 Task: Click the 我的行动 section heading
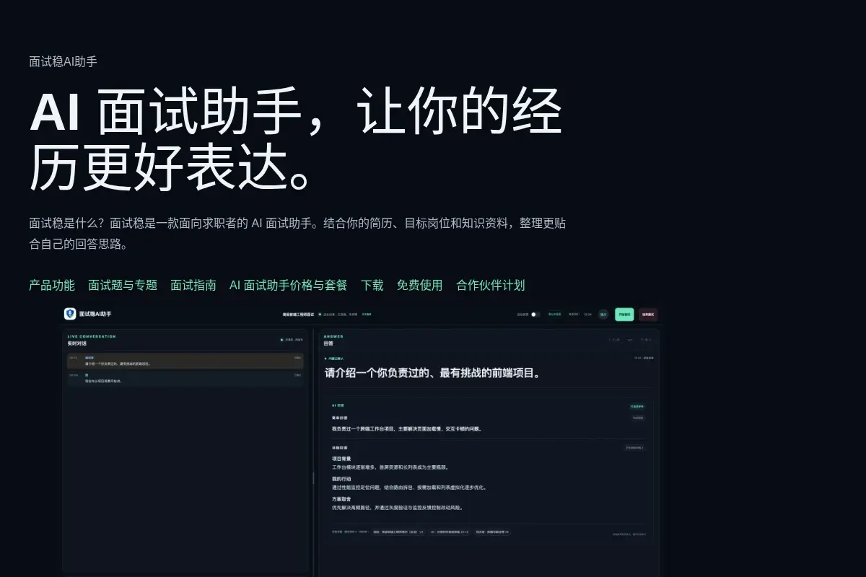point(341,479)
